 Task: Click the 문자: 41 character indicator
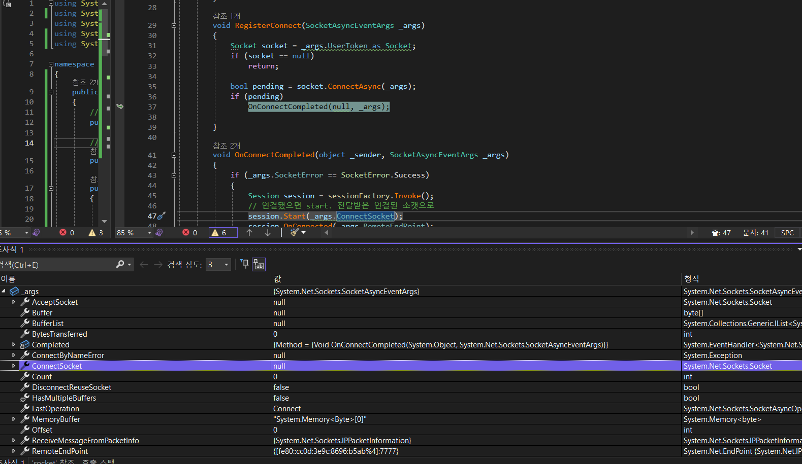coord(755,233)
